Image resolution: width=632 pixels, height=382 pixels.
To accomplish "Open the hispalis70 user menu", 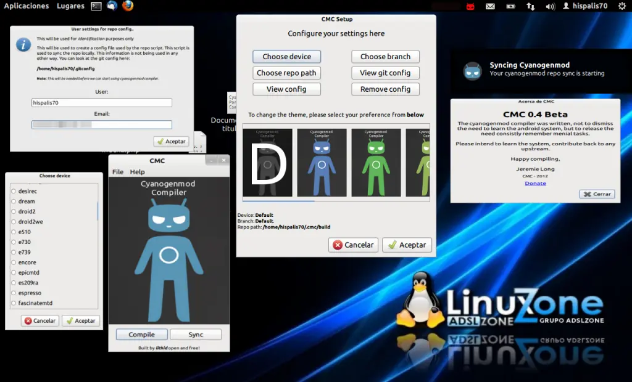I will click(x=585, y=6).
